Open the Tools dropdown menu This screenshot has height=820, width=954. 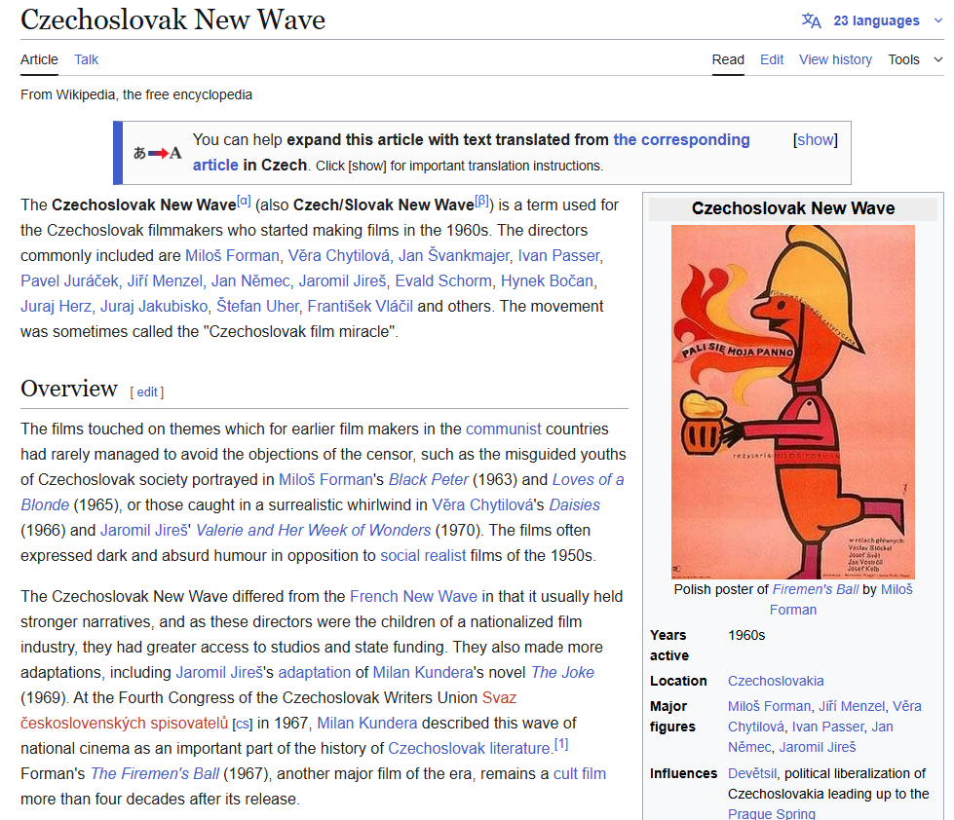(915, 59)
